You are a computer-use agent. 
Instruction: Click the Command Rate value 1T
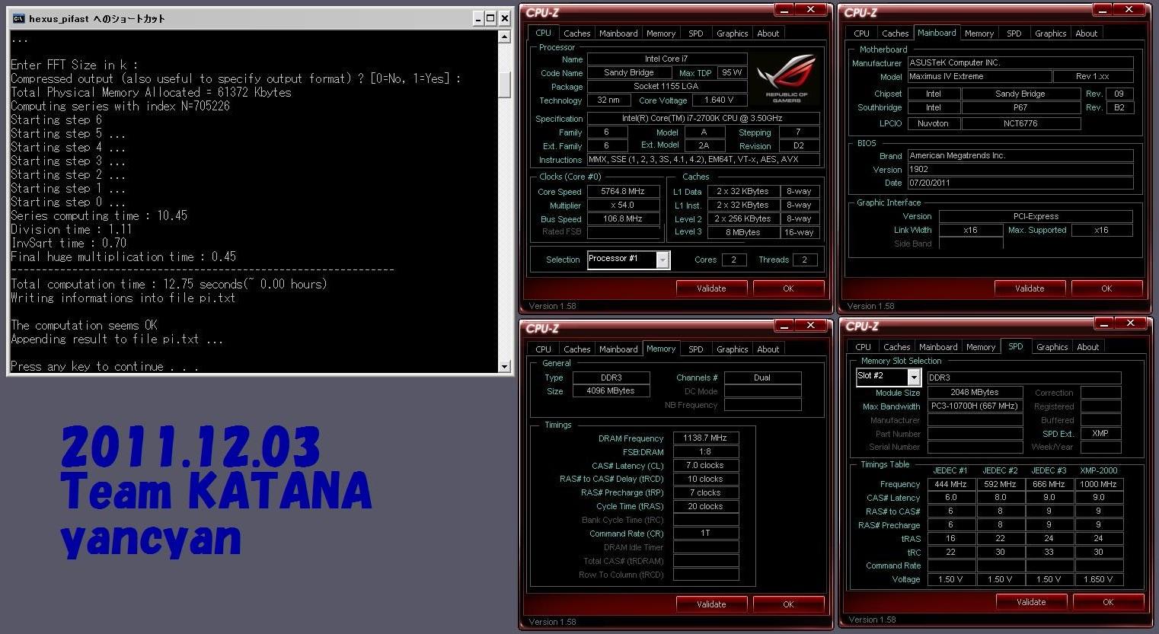(x=706, y=534)
